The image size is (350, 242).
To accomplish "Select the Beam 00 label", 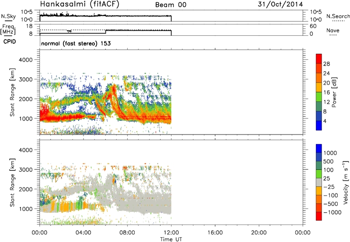I will point(171,5).
